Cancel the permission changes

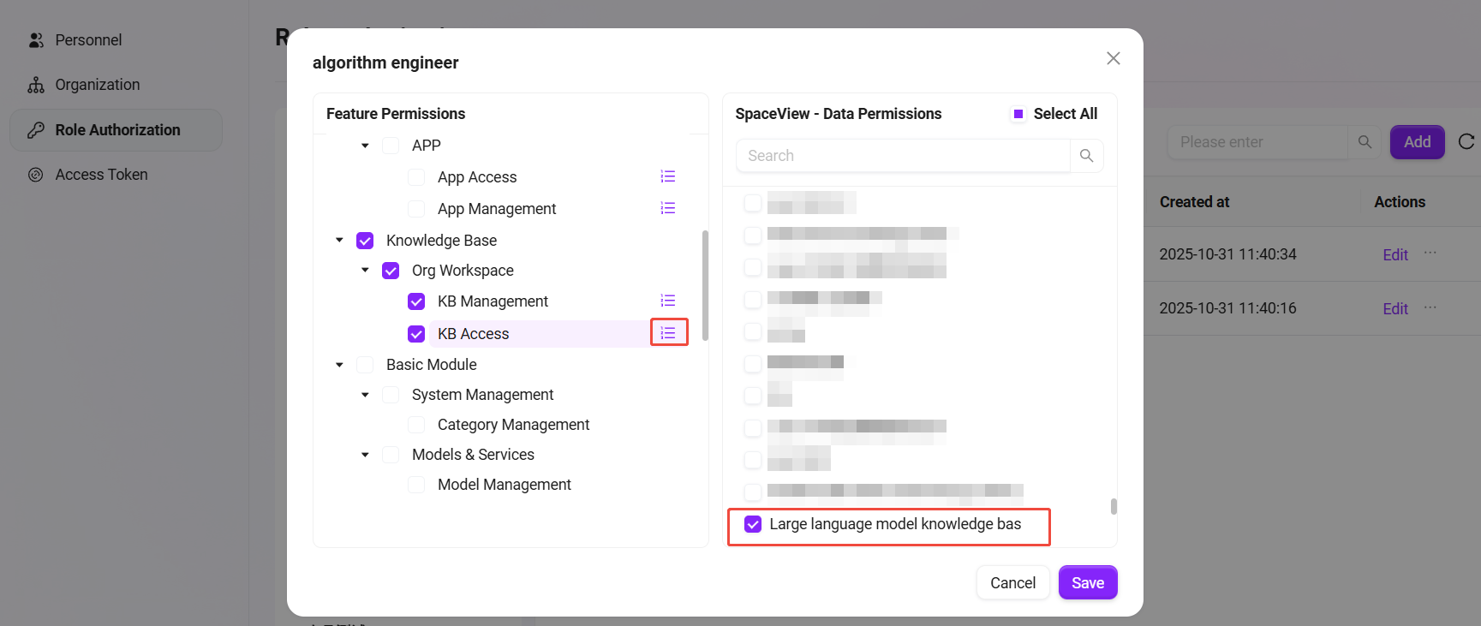[1012, 583]
